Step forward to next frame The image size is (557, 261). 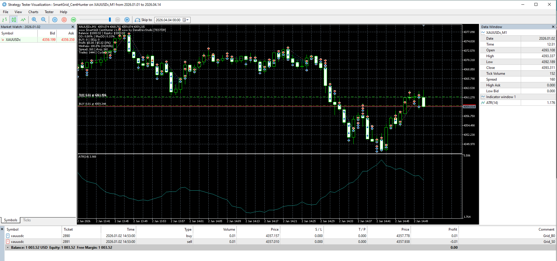pos(127,20)
